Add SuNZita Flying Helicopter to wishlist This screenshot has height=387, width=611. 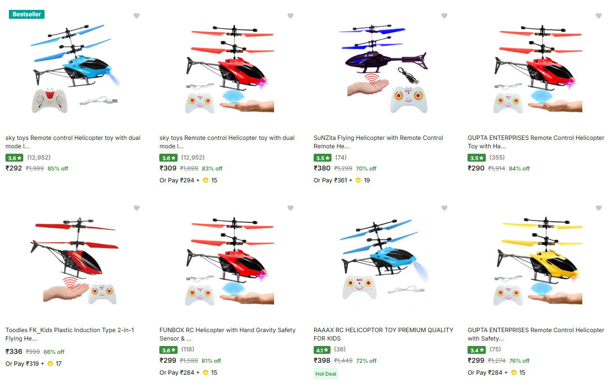444,16
